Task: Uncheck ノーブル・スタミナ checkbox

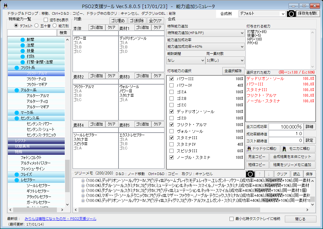Action: pyautogui.click(x=171, y=157)
